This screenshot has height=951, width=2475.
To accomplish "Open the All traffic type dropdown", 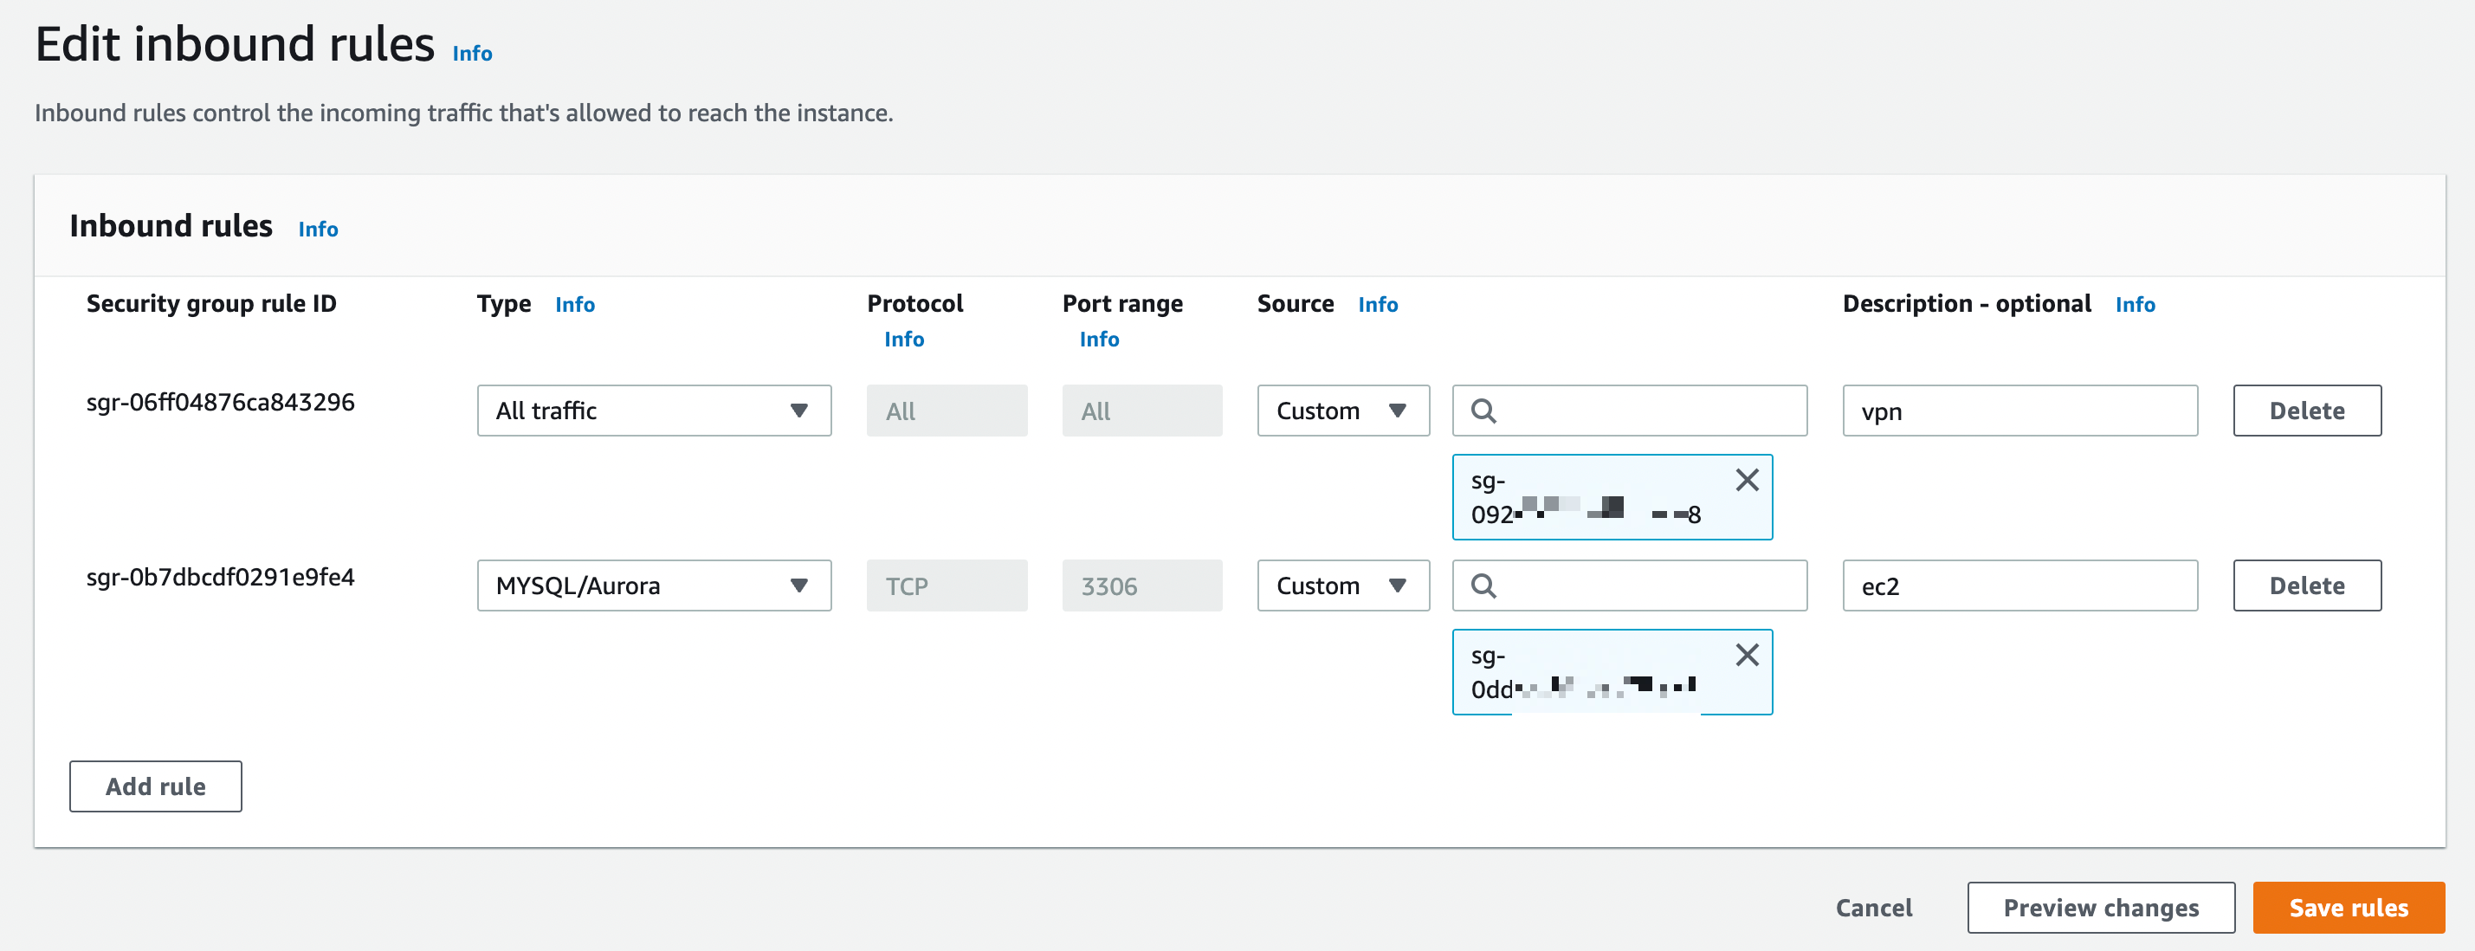I will tap(653, 411).
